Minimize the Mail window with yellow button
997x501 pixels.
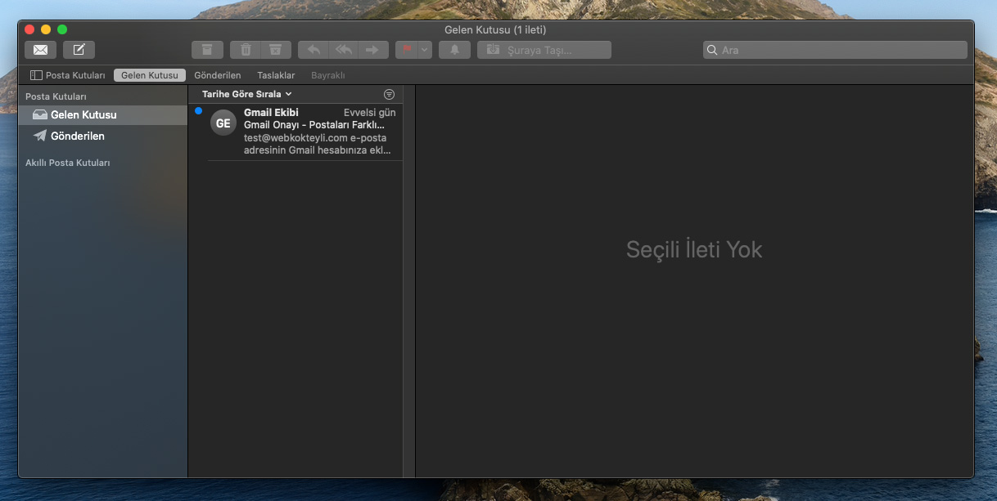[46, 29]
